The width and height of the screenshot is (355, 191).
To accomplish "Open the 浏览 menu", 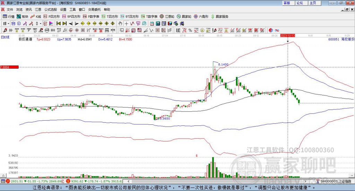I will 19,9.
